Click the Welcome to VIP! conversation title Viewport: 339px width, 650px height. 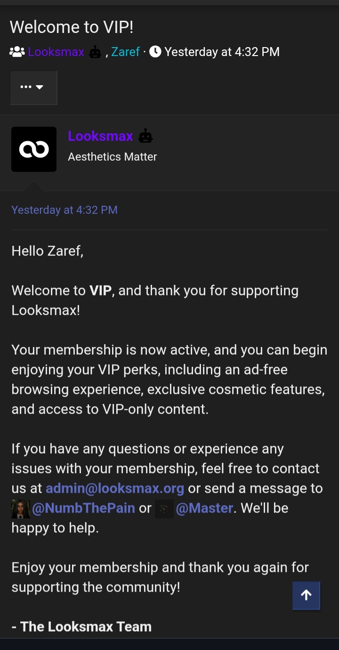[x=72, y=27]
